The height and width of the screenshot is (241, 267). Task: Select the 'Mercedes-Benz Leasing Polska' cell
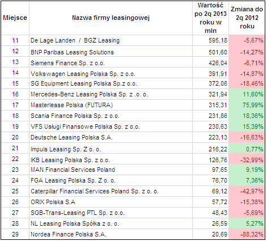pyautogui.click(x=111, y=94)
